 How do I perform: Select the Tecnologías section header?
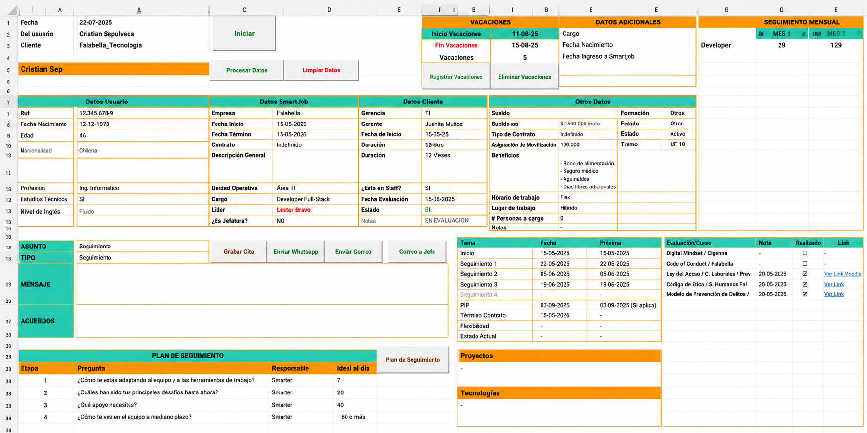point(559,393)
